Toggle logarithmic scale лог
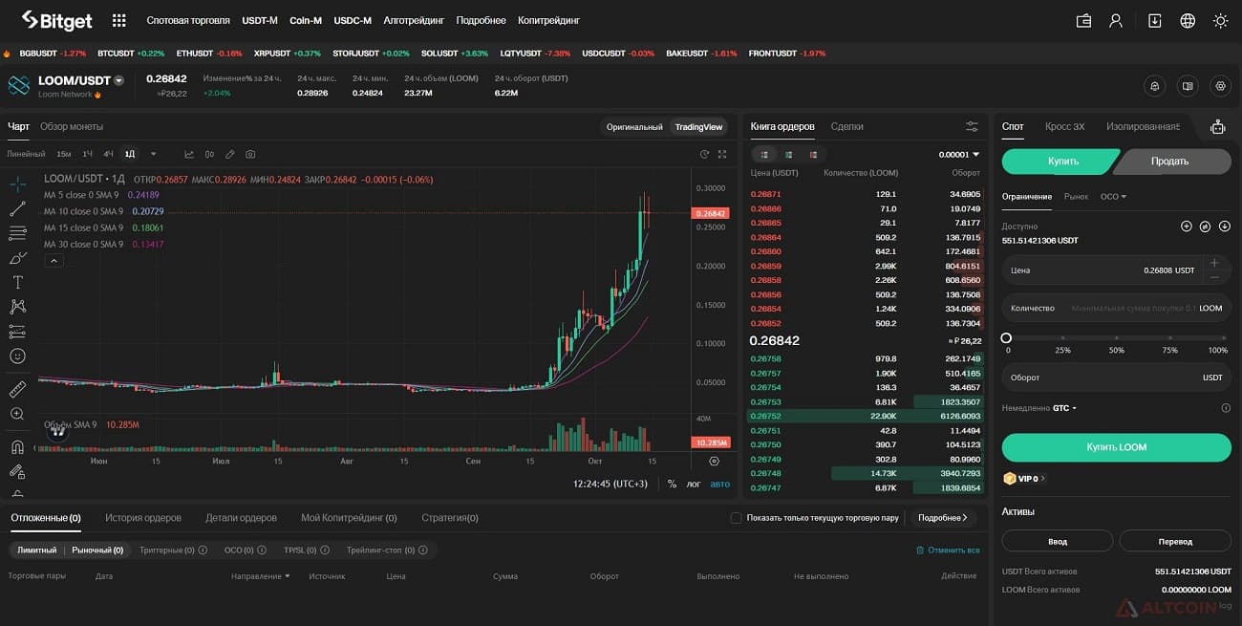This screenshot has height=626, width=1242. click(x=694, y=484)
